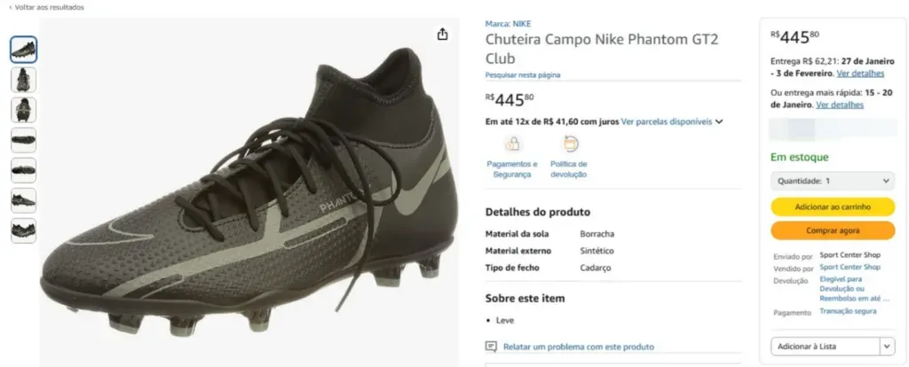Click Pesquisar nesta página link

pos(523,75)
